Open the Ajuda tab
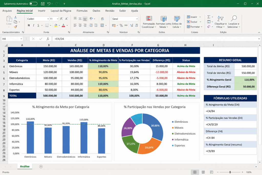Viewport: 262px width, 175px height. pos(135,11)
